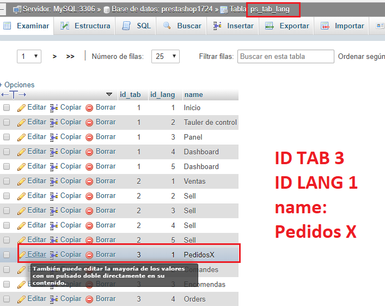Viewport: 385px width, 306px height.
Task: Click Editar pencil for Sell row id_lang 3
Action: [21, 211]
